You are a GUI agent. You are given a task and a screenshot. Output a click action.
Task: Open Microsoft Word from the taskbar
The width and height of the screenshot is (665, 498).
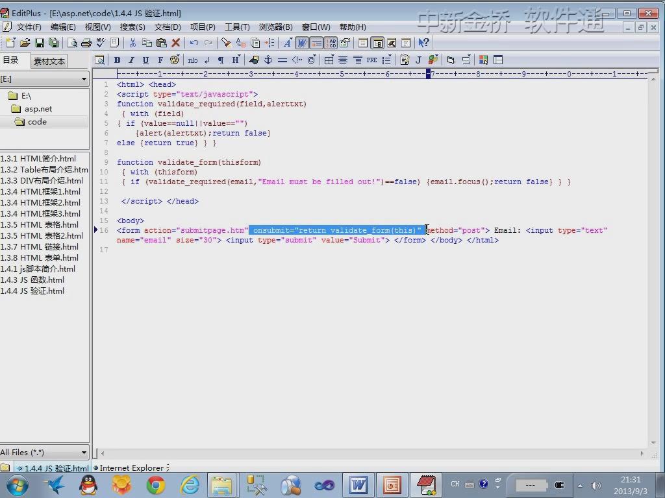[358, 485]
